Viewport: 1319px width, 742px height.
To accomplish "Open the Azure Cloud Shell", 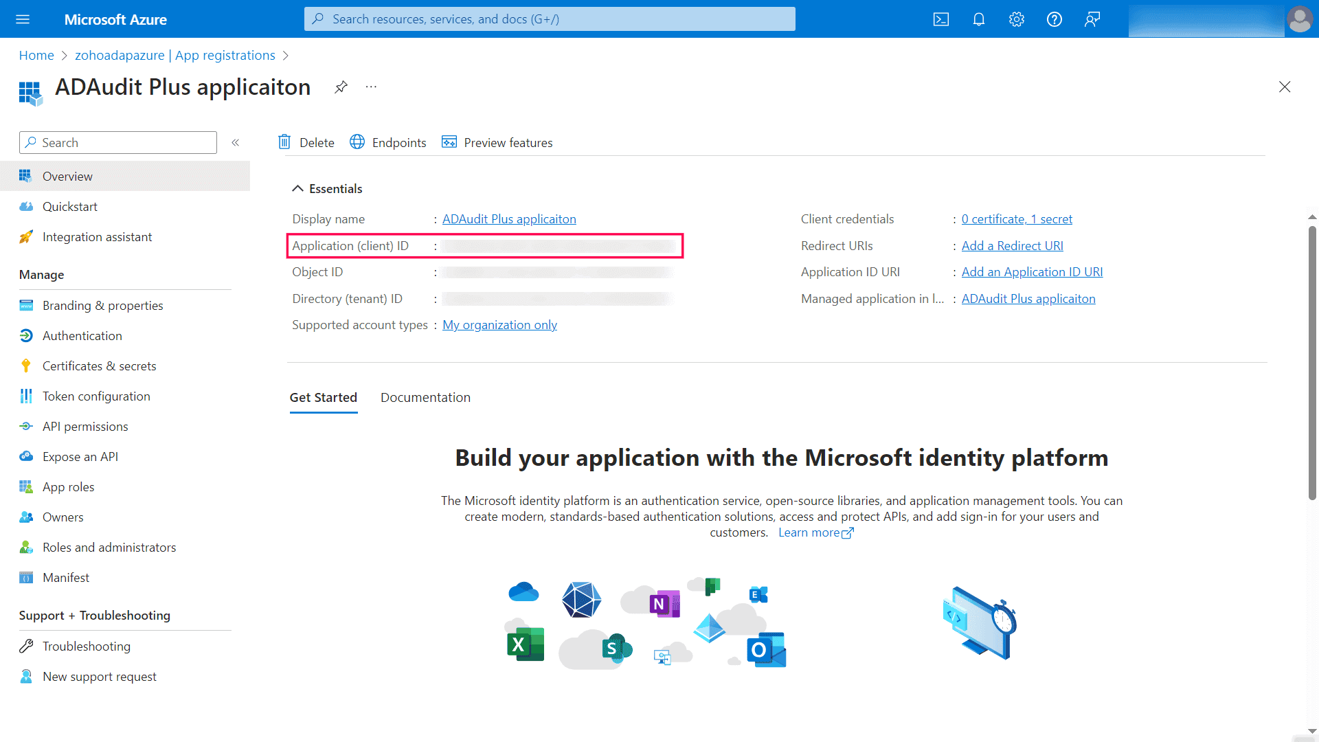I will coord(940,19).
